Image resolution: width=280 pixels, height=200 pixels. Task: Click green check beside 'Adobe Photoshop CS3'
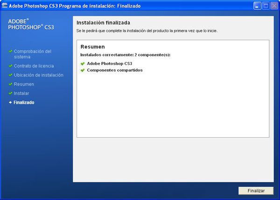pyautogui.click(x=83, y=64)
